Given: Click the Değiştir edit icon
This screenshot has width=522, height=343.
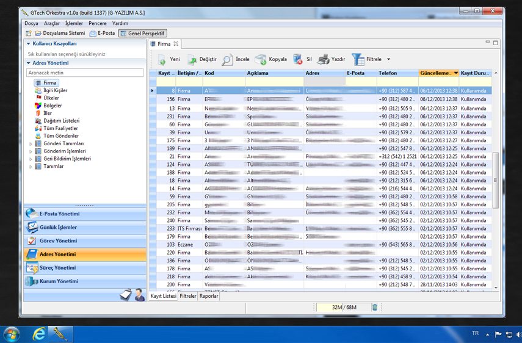Looking at the screenshot, I should (192, 60).
